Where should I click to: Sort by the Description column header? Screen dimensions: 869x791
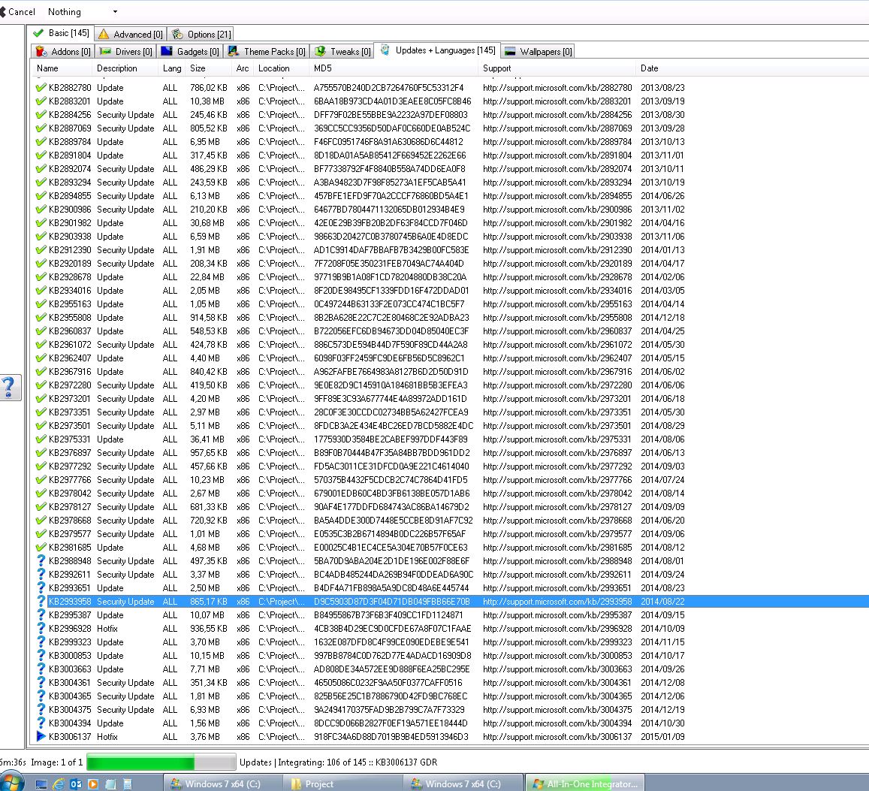pos(125,68)
